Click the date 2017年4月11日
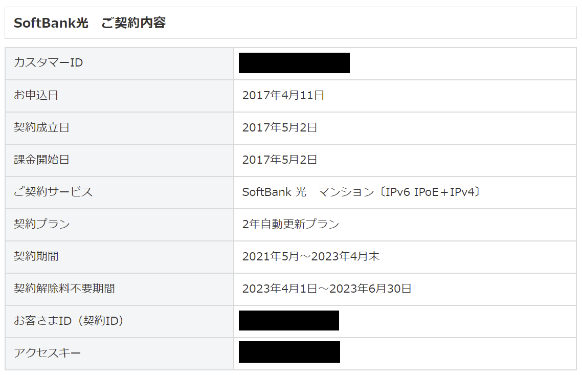The image size is (582, 375). coord(283,96)
